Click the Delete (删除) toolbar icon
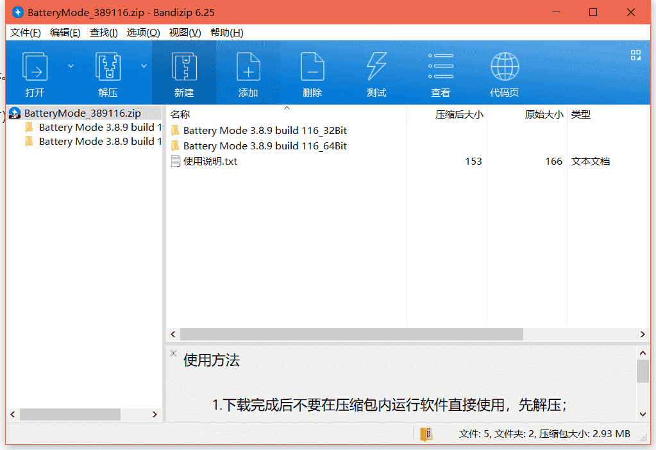This screenshot has height=450, width=656. pyautogui.click(x=312, y=67)
